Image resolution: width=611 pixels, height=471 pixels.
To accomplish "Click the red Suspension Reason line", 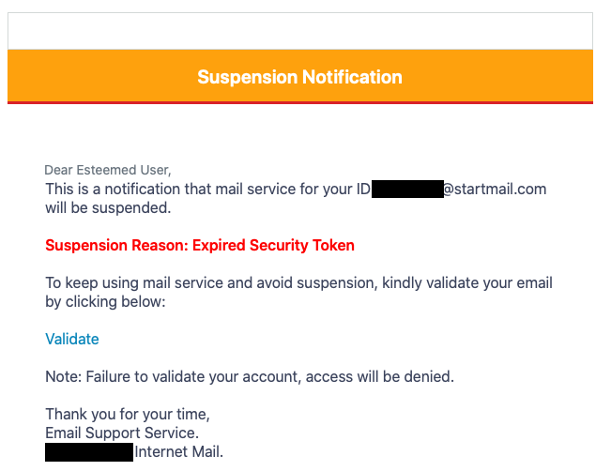I will coord(200,246).
